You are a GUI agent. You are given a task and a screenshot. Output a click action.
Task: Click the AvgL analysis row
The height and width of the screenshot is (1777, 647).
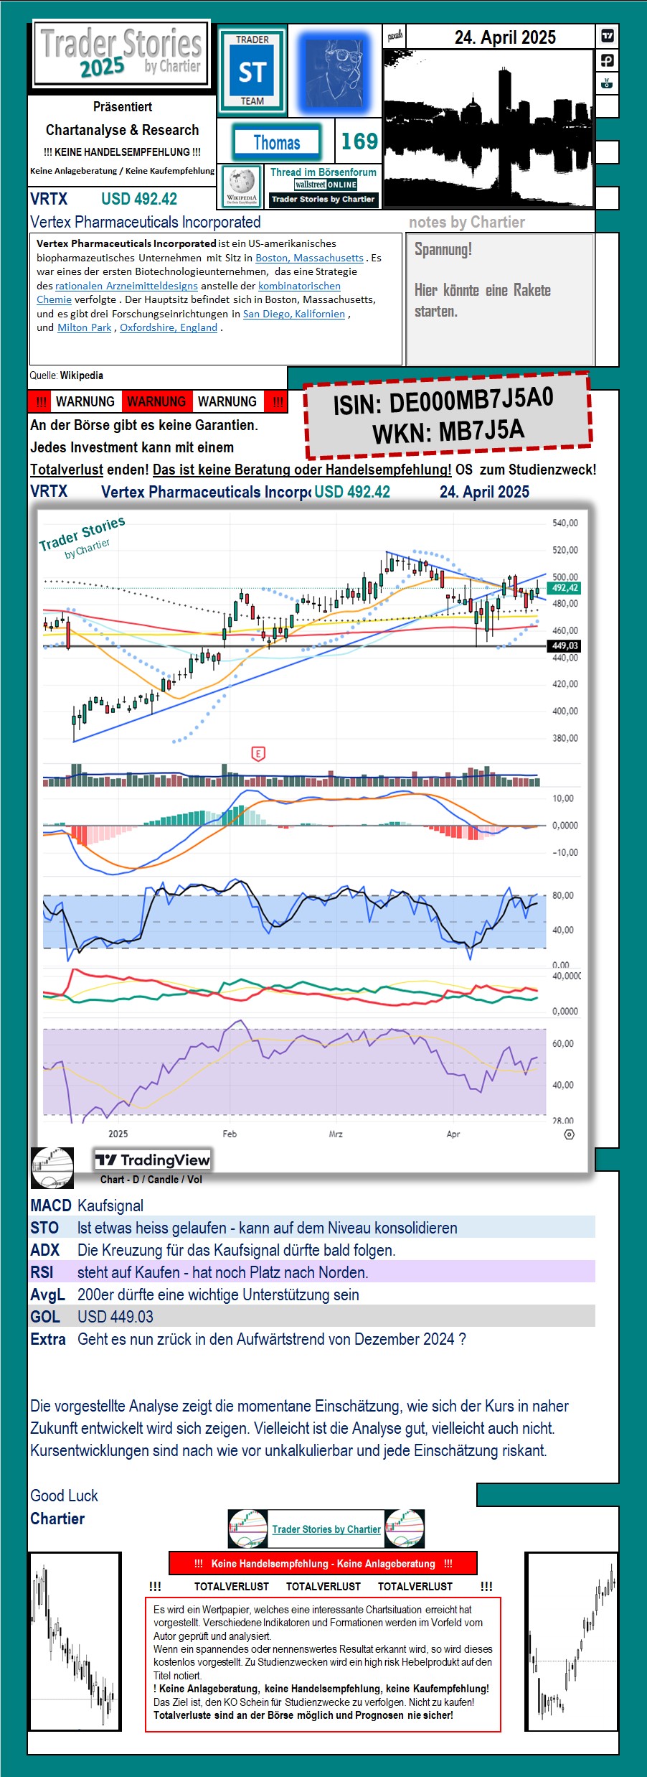click(313, 1295)
